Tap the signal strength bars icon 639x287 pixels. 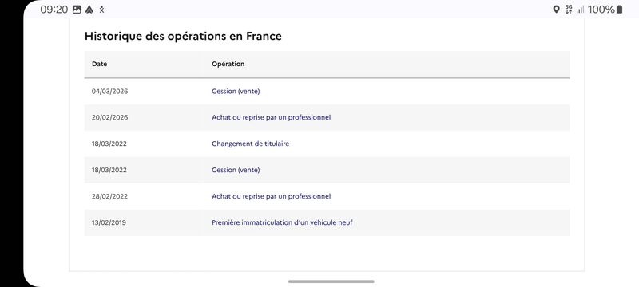[x=580, y=10]
